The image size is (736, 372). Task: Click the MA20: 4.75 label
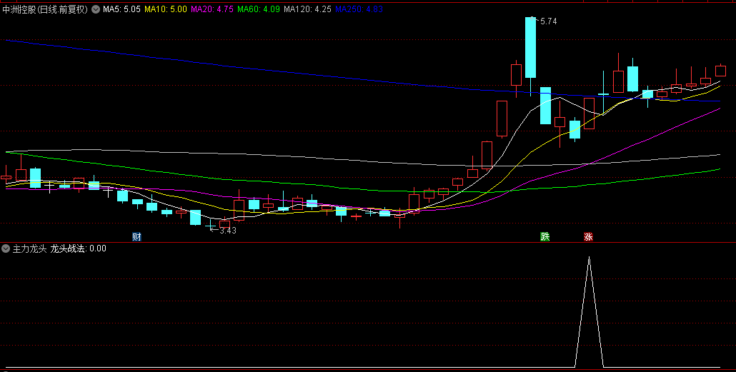tap(212, 9)
